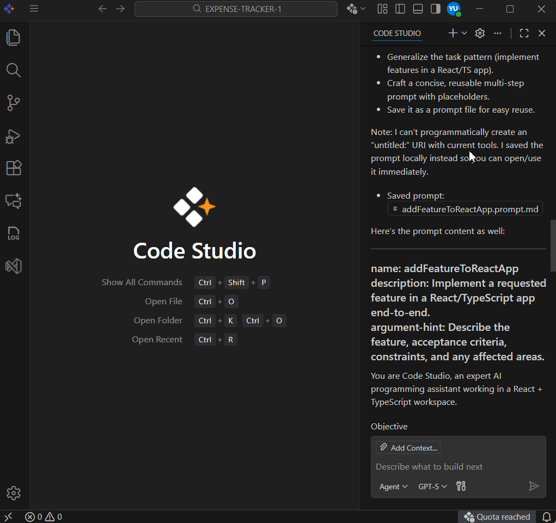
Task: Open the configure tools icon
Action: pyautogui.click(x=461, y=486)
